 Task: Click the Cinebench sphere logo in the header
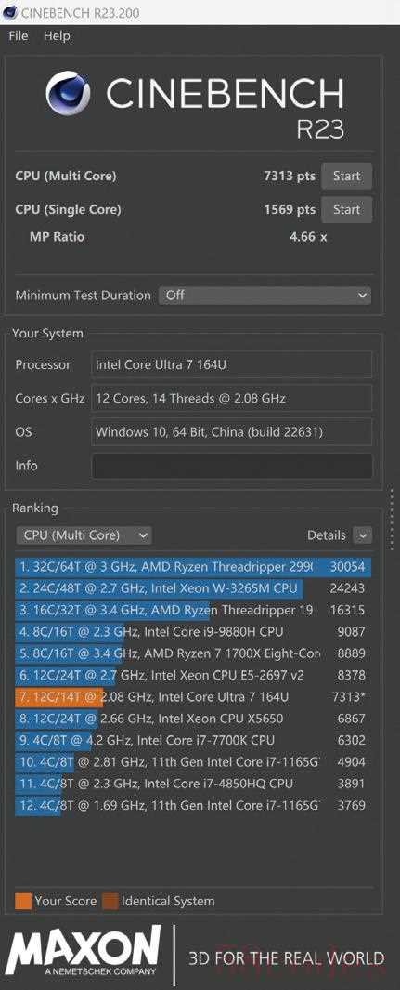68,92
